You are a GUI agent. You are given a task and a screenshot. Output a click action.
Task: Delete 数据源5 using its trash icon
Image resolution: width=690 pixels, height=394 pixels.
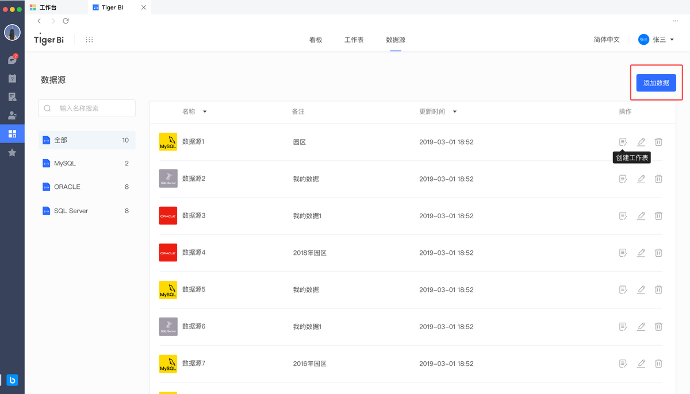[659, 290]
